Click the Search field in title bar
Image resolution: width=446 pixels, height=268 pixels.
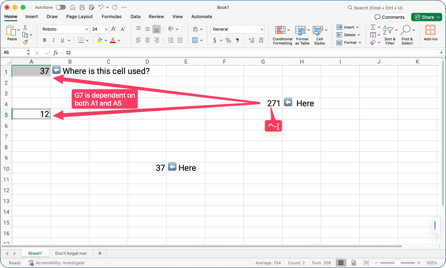(x=375, y=8)
